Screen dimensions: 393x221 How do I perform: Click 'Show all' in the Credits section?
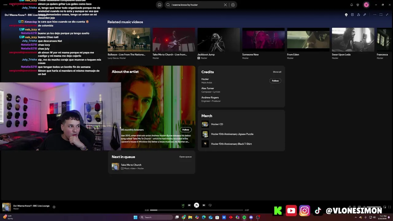click(x=277, y=72)
